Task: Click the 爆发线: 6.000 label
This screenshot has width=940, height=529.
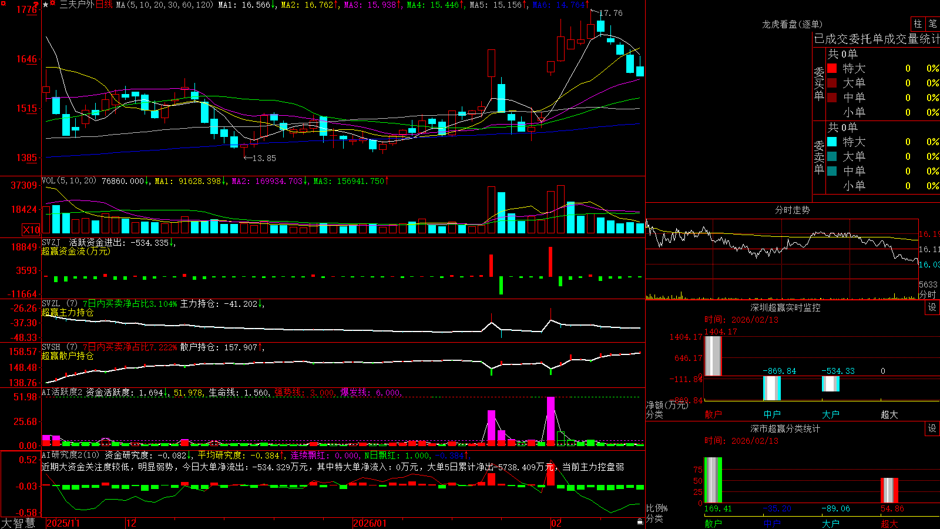Action: coord(371,393)
